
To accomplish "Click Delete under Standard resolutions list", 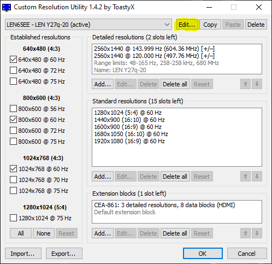I will pos(149,176).
